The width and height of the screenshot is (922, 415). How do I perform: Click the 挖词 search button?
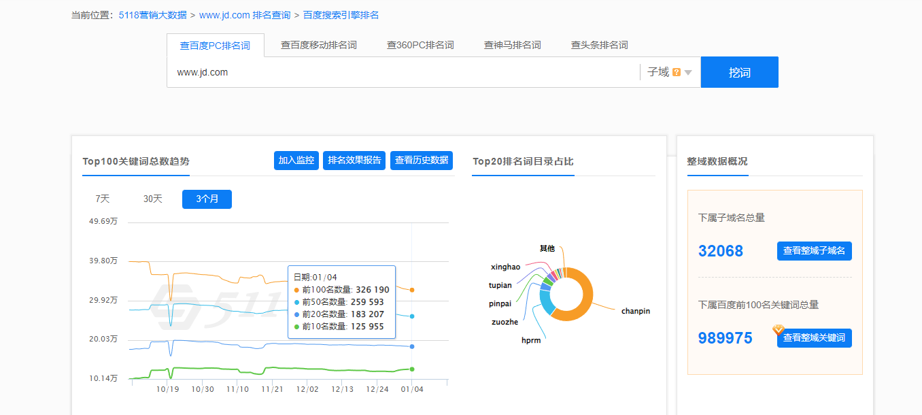pos(740,72)
